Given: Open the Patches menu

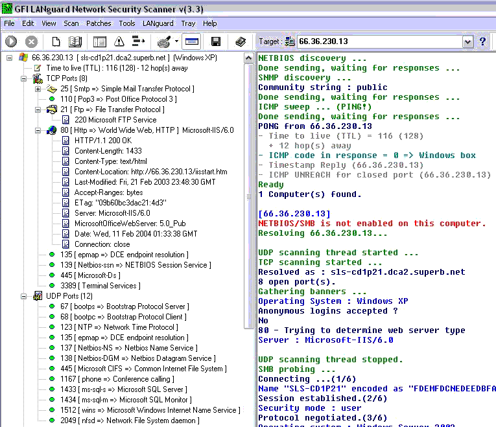Looking at the screenshot, I should click(99, 23).
